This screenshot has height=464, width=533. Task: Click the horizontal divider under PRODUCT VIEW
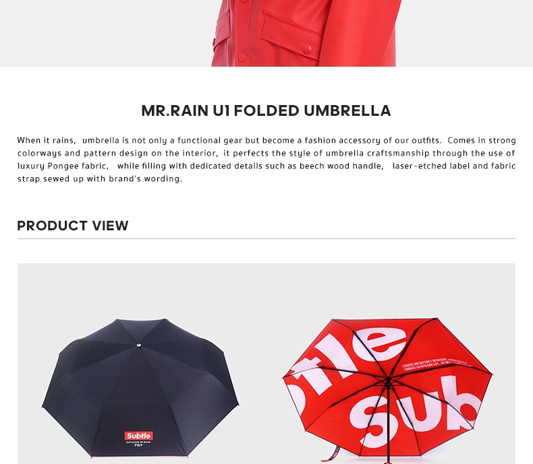point(266,239)
